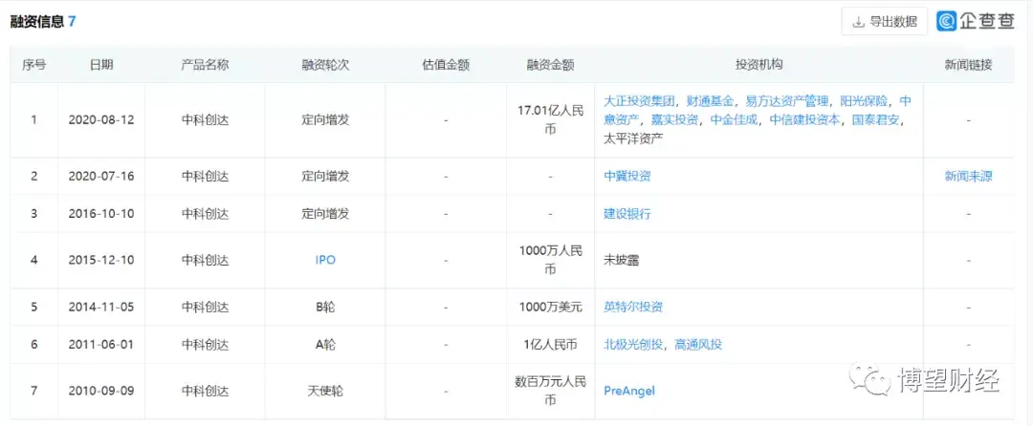Open the 高通风投 investor link

[x=698, y=345]
